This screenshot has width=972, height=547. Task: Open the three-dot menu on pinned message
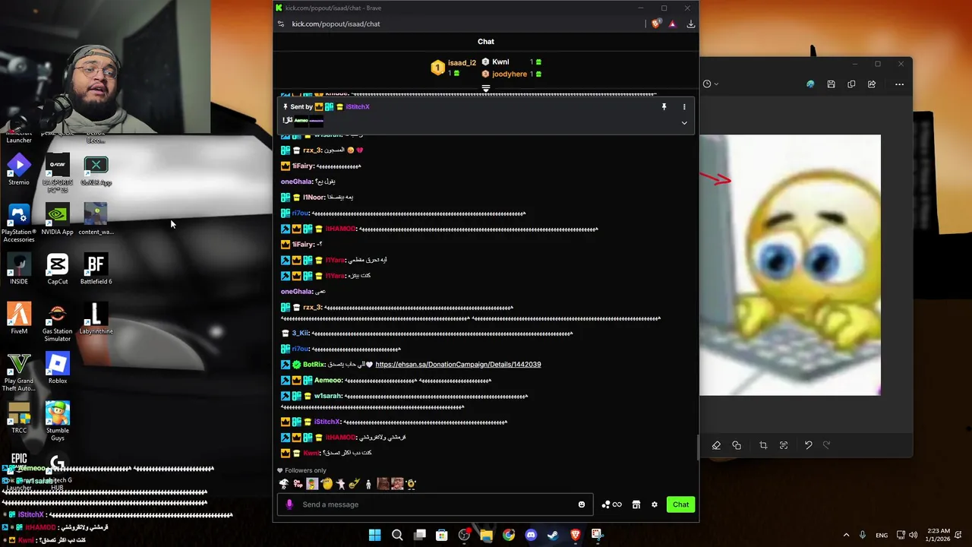coord(684,107)
